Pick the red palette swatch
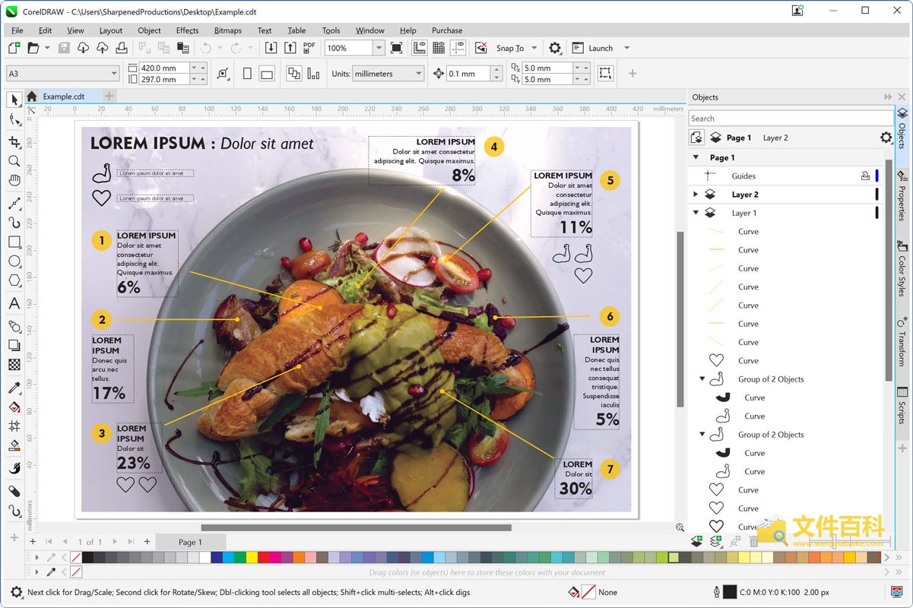The width and height of the screenshot is (913, 608). pos(264,557)
